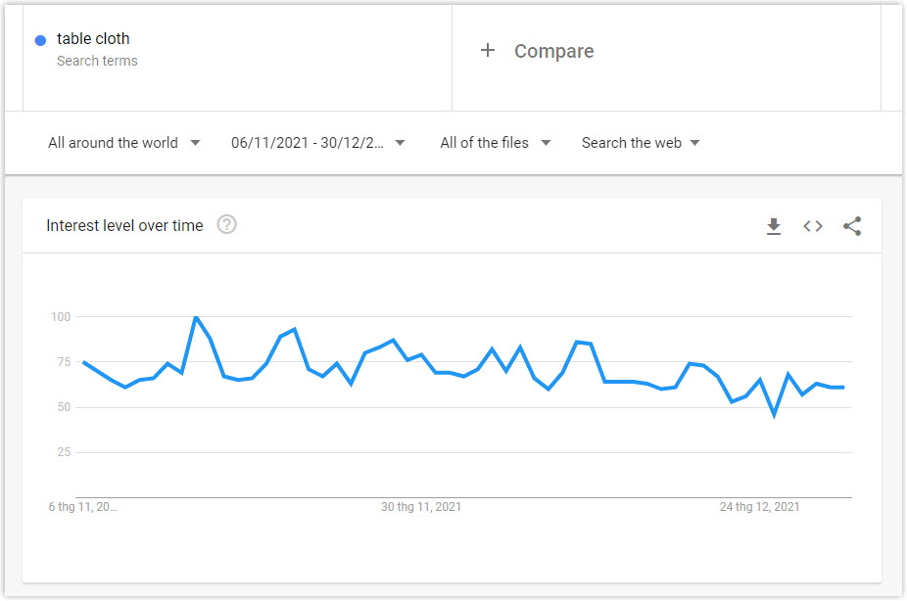Select the 24 thg 12, 2021 axis label
This screenshot has width=907, height=601.
[759, 507]
